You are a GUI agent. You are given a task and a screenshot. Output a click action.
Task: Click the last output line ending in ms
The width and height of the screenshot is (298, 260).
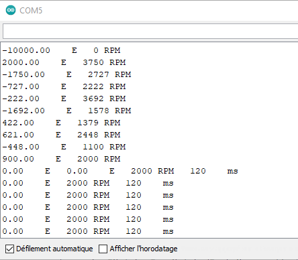click(88, 231)
